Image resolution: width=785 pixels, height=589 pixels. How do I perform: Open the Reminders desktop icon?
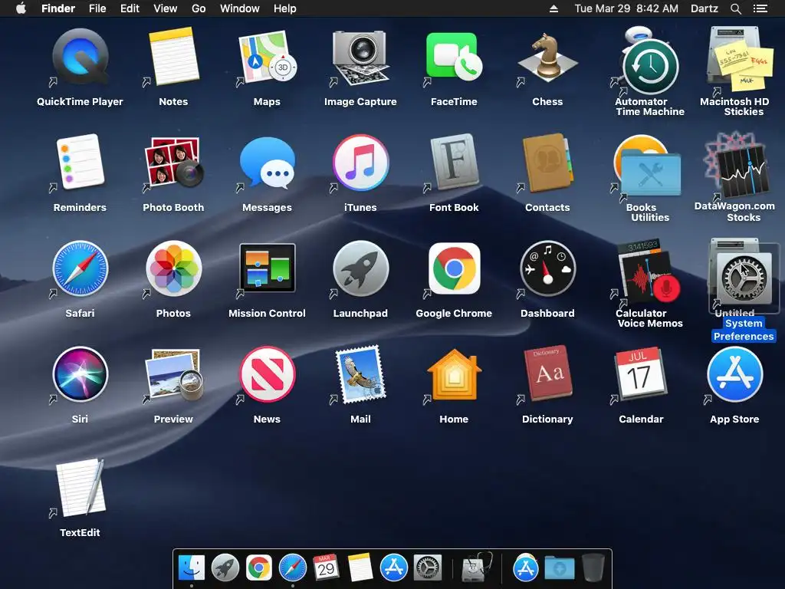[80, 162]
